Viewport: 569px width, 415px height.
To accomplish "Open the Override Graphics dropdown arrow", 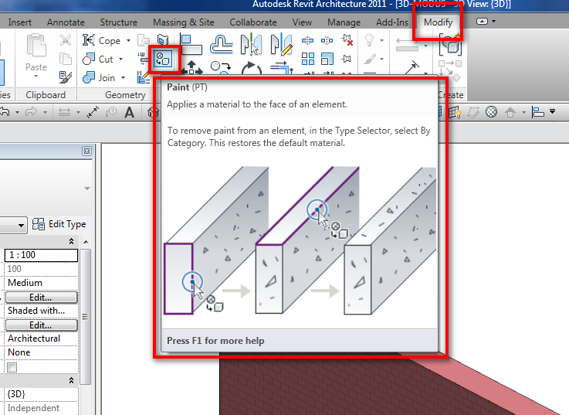I will 381,59.
